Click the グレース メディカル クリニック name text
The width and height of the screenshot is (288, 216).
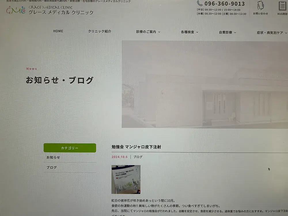pyautogui.click(x=61, y=12)
